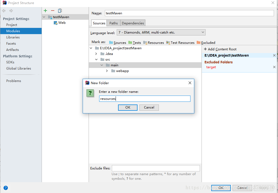Screen dimensions: 278x193
Task: Click the green plus add module icon
Action: [x=45, y=11]
